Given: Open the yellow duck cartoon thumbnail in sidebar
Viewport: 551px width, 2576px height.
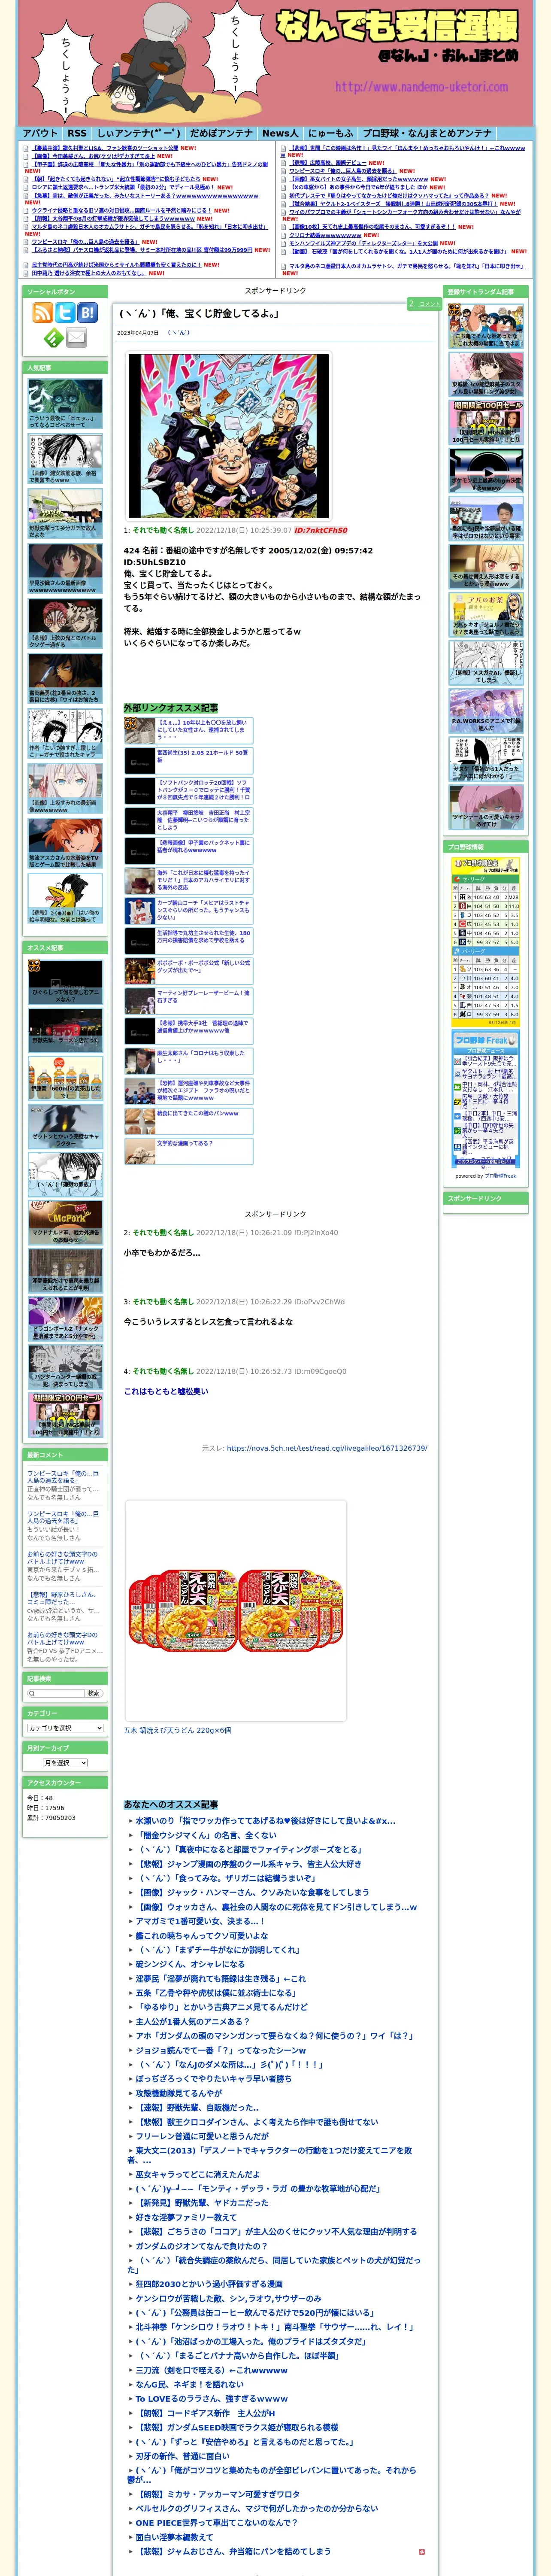Looking at the screenshot, I should point(65,899).
